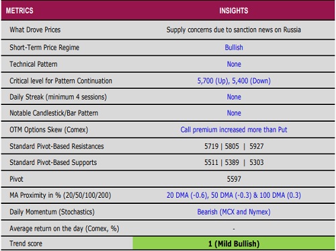Image resolution: width=336 pixels, height=251 pixels.
Task: Click the OTM Options Skew (Comex) label
Action: (x=49, y=130)
